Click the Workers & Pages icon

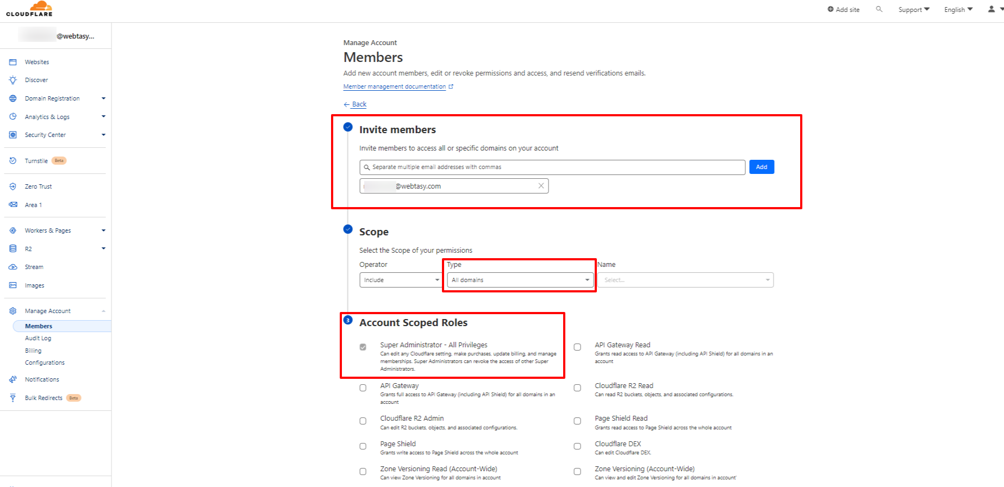point(13,230)
